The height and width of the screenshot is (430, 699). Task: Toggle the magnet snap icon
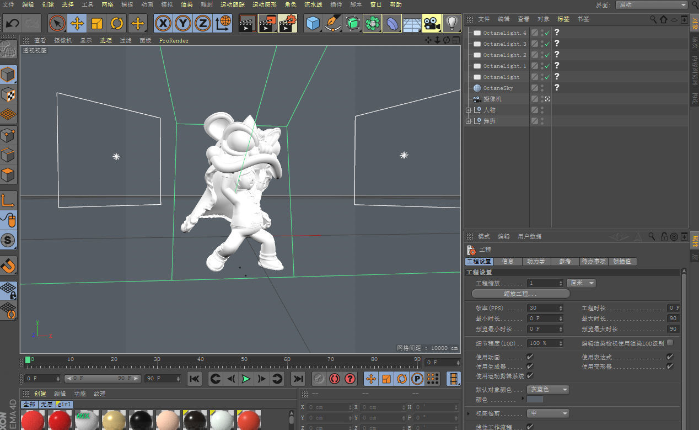pos(8,266)
